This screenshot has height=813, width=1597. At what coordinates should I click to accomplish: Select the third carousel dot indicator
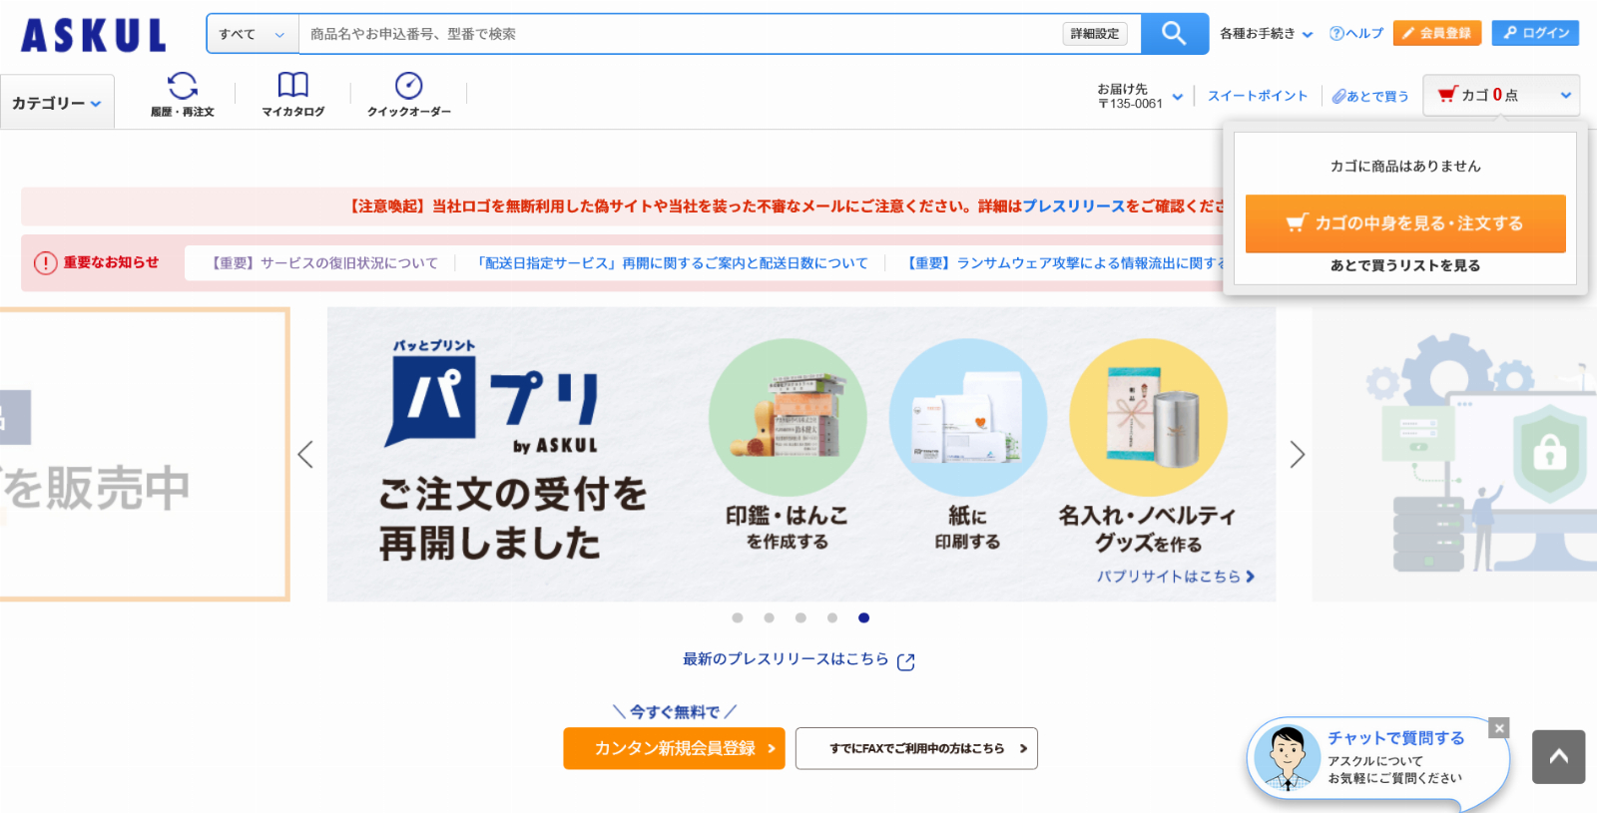coord(800,618)
